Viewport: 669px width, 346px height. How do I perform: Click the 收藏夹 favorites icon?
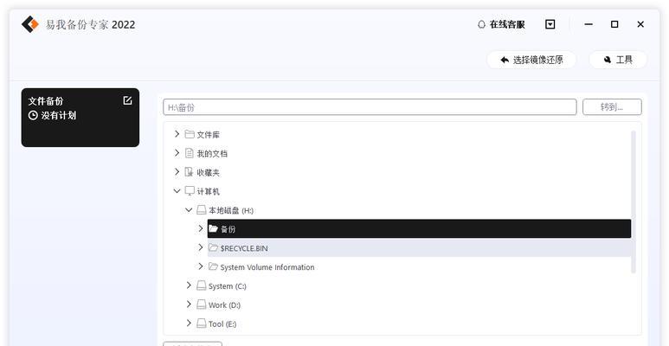tap(190, 172)
